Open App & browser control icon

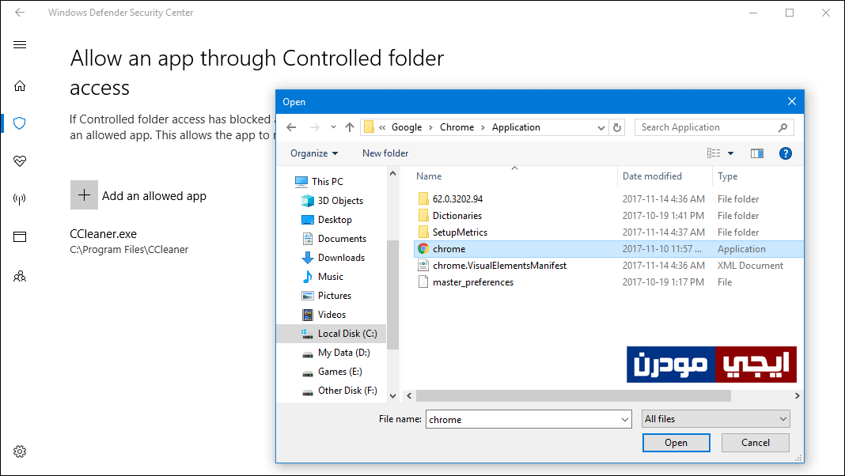click(20, 237)
